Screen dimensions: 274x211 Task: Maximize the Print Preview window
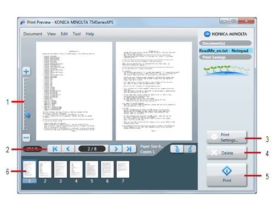click(233, 21)
